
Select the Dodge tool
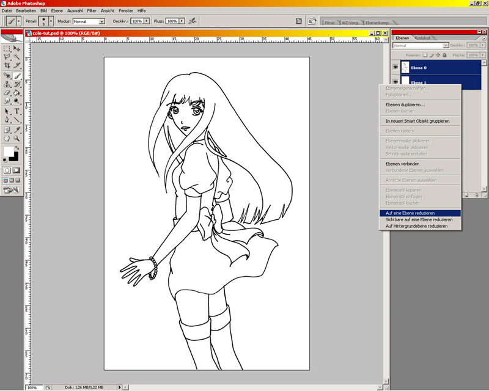tap(17, 101)
